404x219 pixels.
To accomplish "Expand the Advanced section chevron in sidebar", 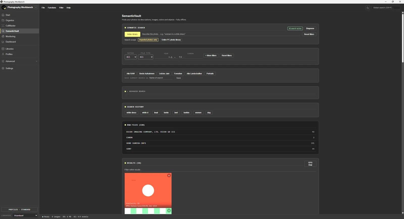I will [x=37, y=61].
